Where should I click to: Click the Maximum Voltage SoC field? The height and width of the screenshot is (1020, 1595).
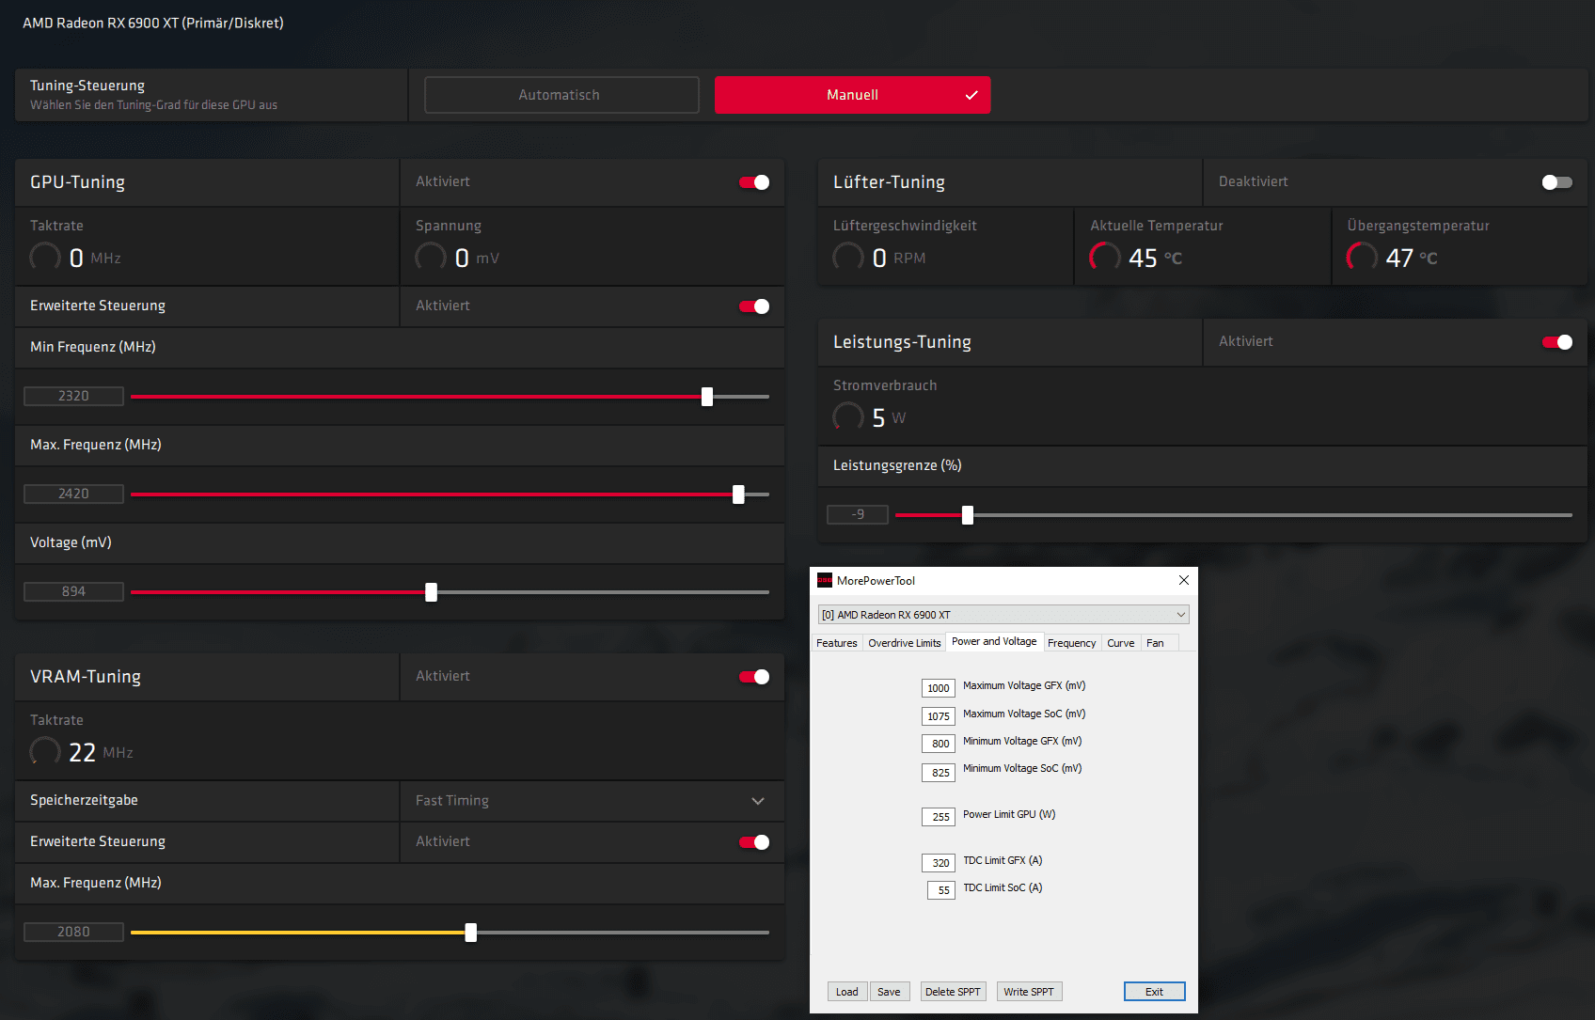click(939, 716)
